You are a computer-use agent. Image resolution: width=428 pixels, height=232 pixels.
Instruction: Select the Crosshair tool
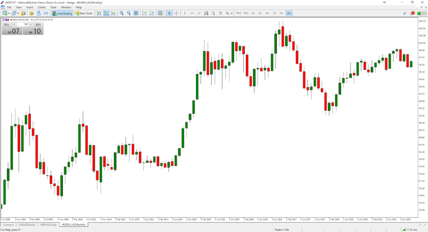coord(177,13)
